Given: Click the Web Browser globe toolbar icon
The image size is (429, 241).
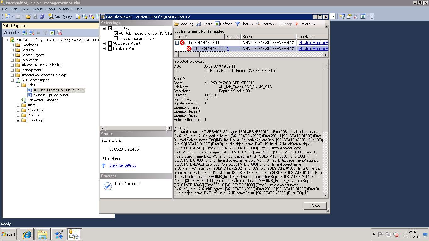Looking at the screenshot, I should [x=363, y=16].
